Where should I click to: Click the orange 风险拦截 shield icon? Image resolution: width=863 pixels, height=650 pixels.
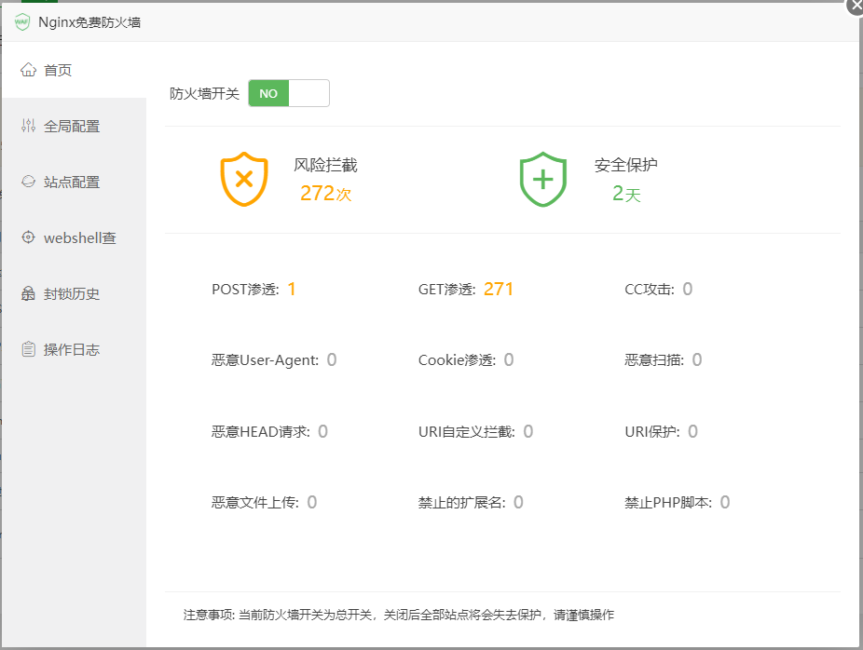point(244,179)
